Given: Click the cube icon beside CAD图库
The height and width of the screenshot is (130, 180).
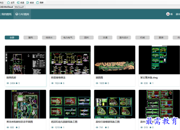Looking at the screenshot, I should click(x=17, y=14).
